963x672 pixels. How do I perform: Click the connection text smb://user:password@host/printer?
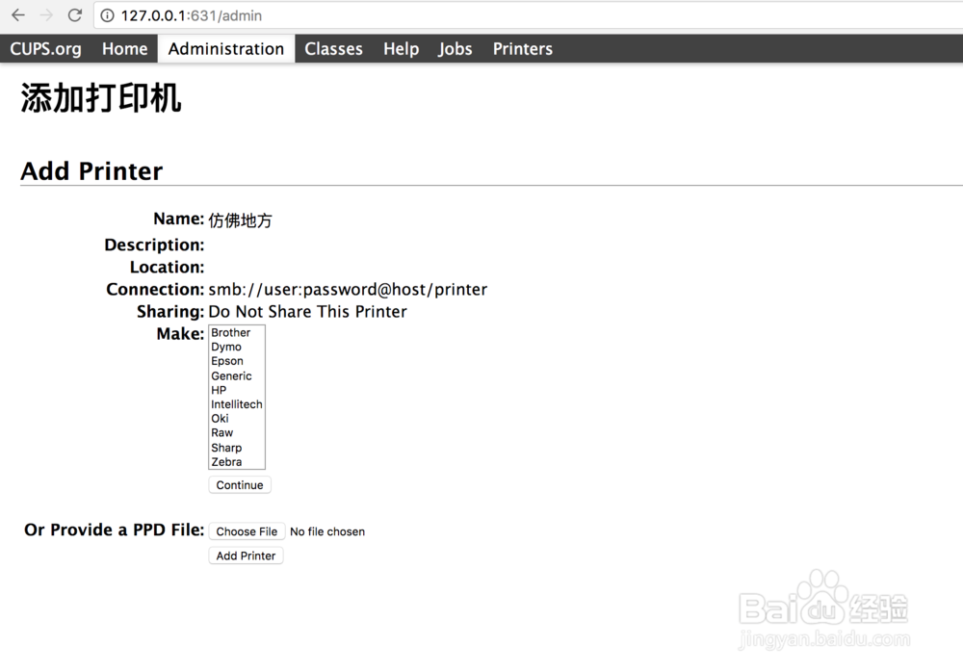coord(348,290)
